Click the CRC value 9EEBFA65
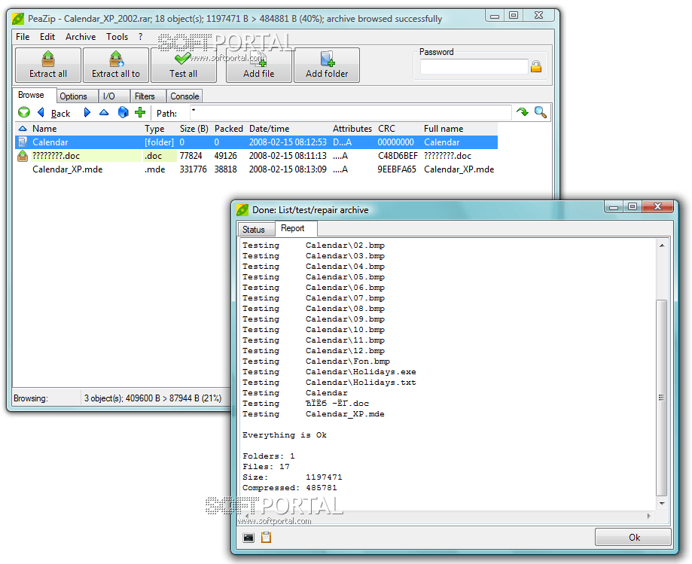This screenshot has height=564, width=692. (x=396, y=169)
